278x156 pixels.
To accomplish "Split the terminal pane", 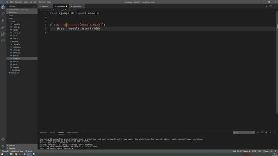I will tap(262, 133).
